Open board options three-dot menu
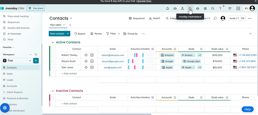Viewport: 258px width, 115px height. (x=250, y=18)
